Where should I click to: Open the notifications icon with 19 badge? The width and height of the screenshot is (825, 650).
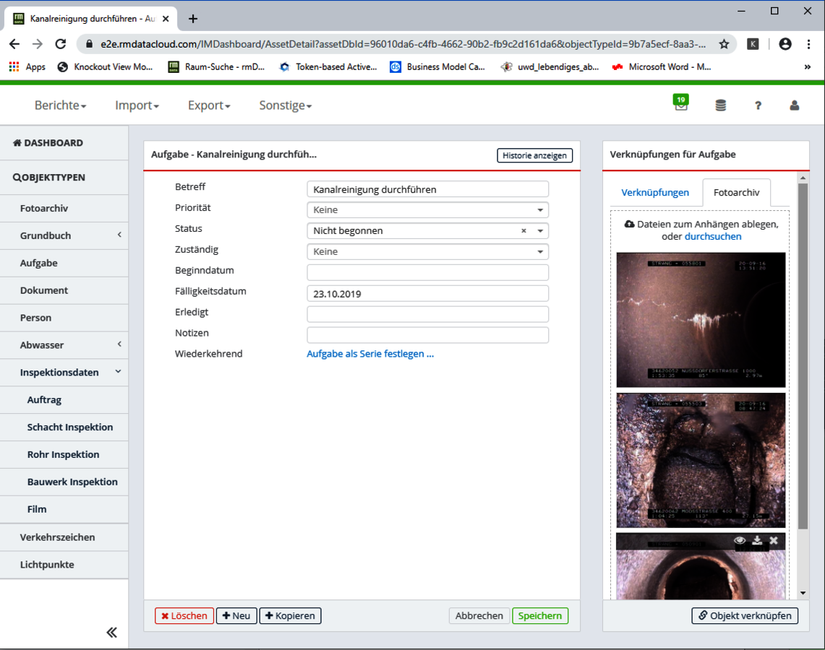[x=680, y=105]
